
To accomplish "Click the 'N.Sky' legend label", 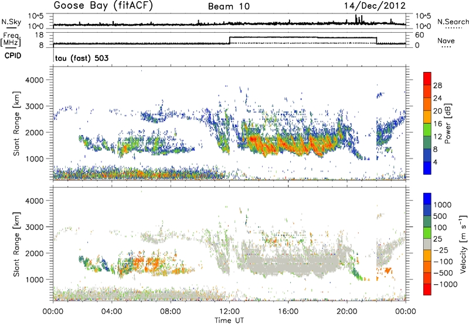I will [x=11, y=22].
